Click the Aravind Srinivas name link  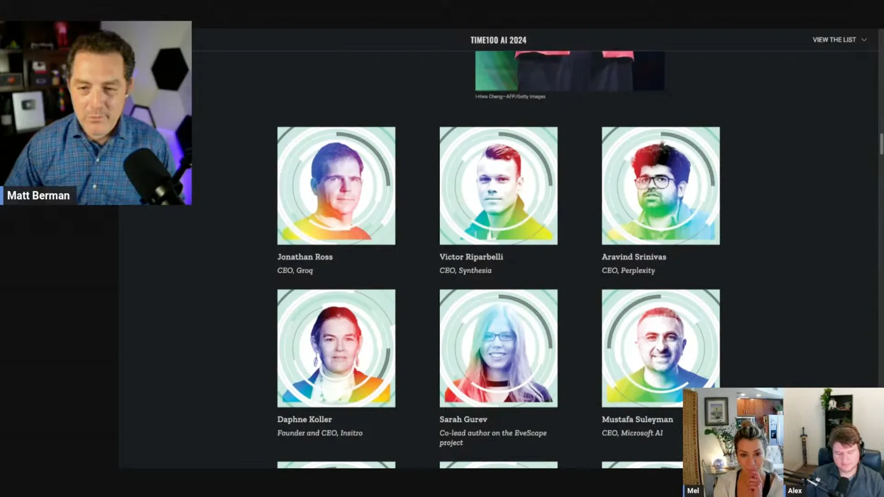coord(634,257)
